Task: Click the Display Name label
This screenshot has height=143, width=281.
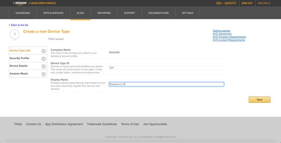Action: pos(59,80)
